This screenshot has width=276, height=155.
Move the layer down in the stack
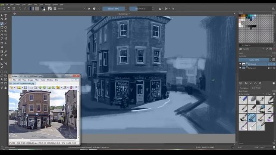pos(251,83)
